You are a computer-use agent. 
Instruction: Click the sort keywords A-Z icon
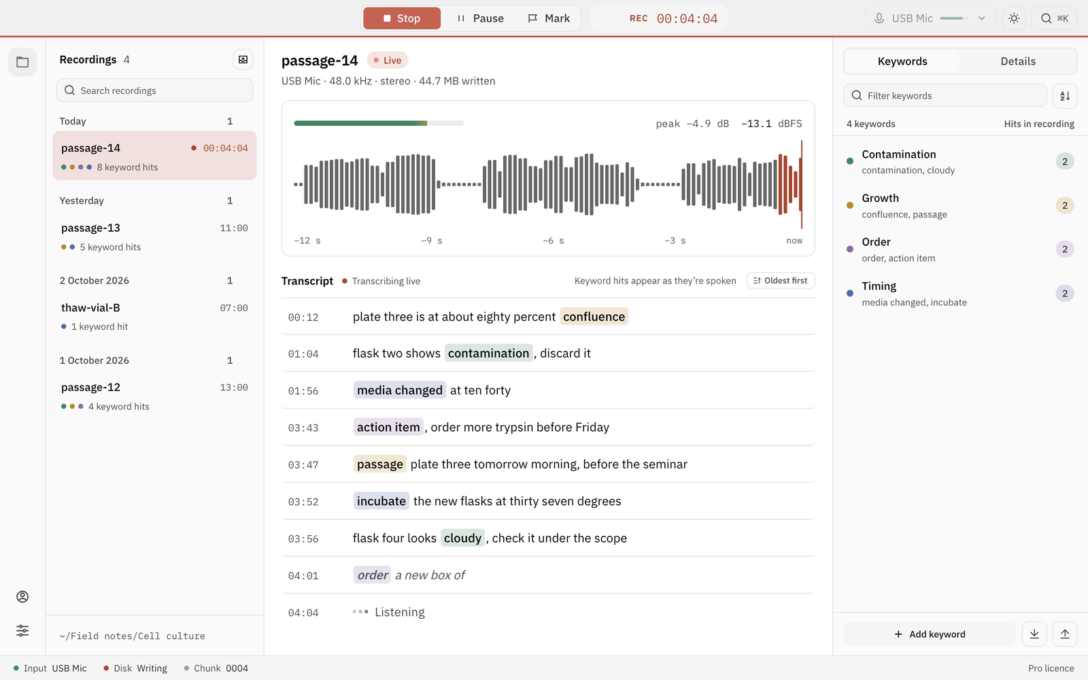(1065, 96)
